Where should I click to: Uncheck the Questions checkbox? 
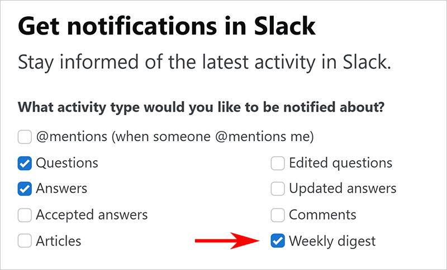click(25, 163)
